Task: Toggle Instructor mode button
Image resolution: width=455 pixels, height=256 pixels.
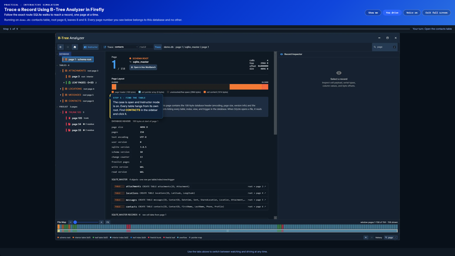Action: (91, 47)
